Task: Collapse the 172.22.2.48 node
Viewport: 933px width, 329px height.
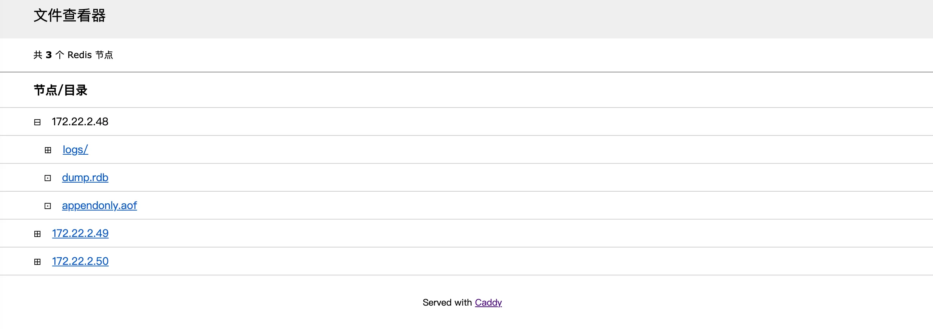Action: pyautogui.click(x=37, y=122)
